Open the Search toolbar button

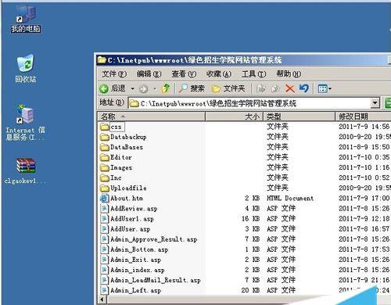[192, 88]
